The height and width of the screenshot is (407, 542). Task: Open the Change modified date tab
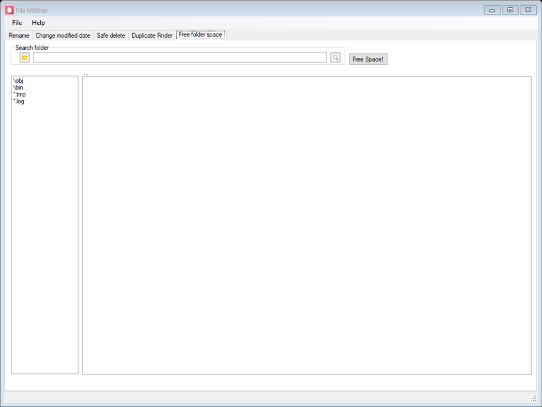(63, 35)
